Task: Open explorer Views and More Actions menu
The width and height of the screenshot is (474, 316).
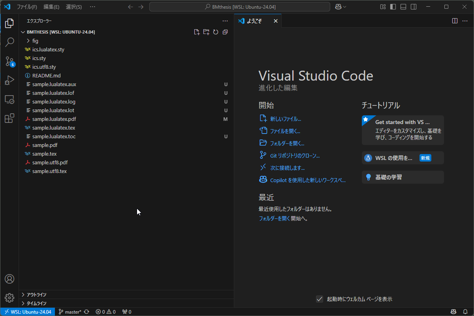Action: pos(225,21)
